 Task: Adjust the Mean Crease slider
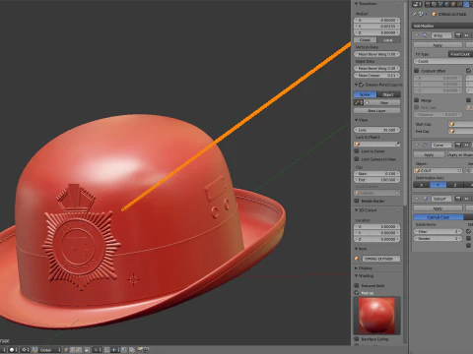[376, 76]
